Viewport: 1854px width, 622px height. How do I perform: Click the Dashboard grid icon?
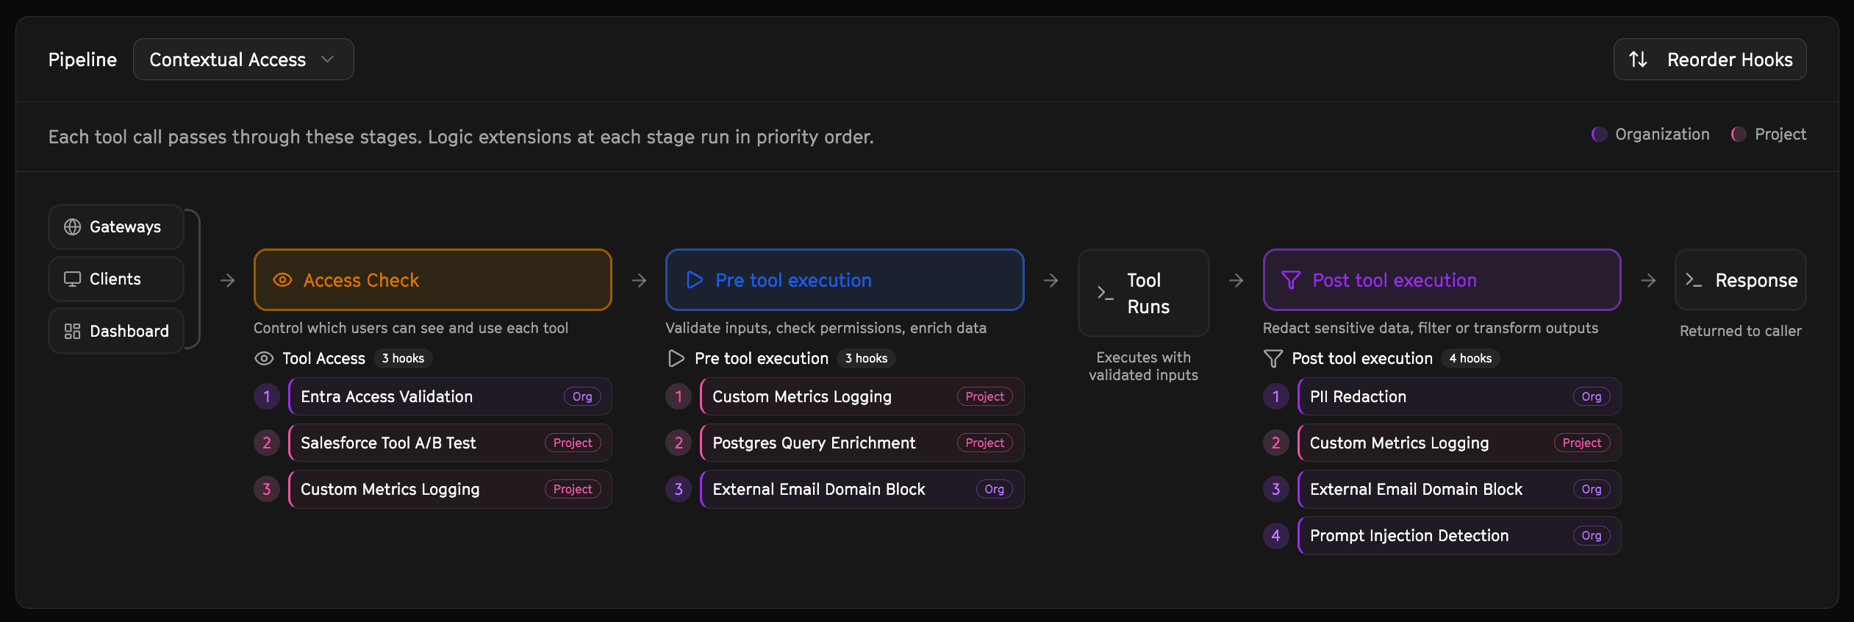click(72, 332)
